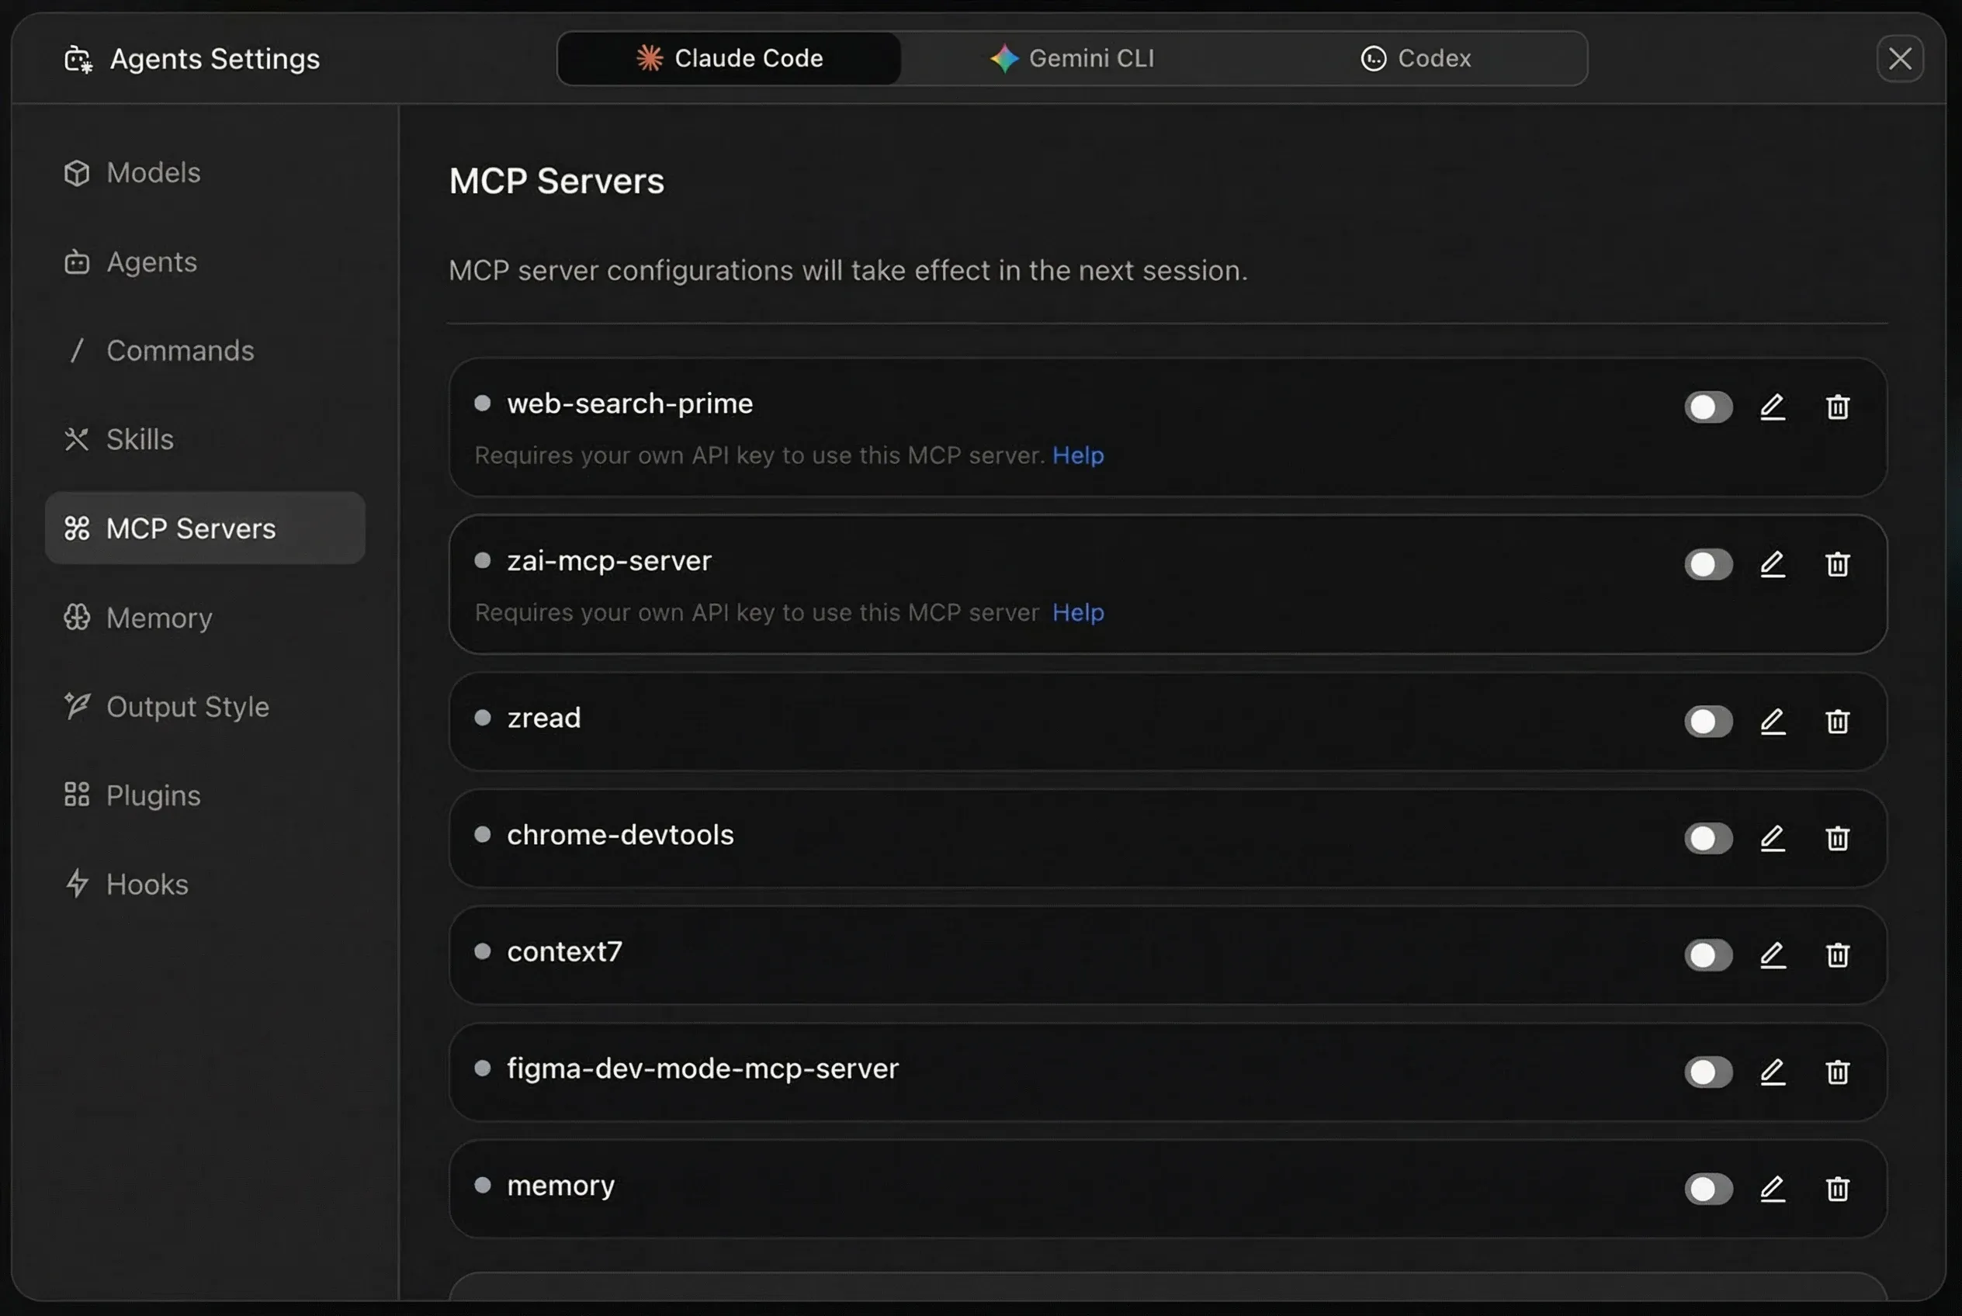Select the Models sidebar icon
This screenshot has height=1316, width=1962.
(78, 172)
